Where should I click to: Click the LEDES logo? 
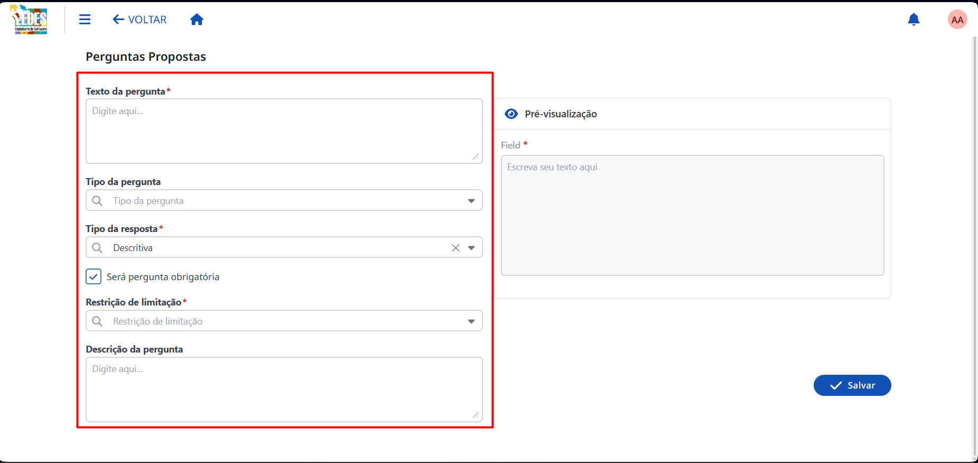[30, 20]
